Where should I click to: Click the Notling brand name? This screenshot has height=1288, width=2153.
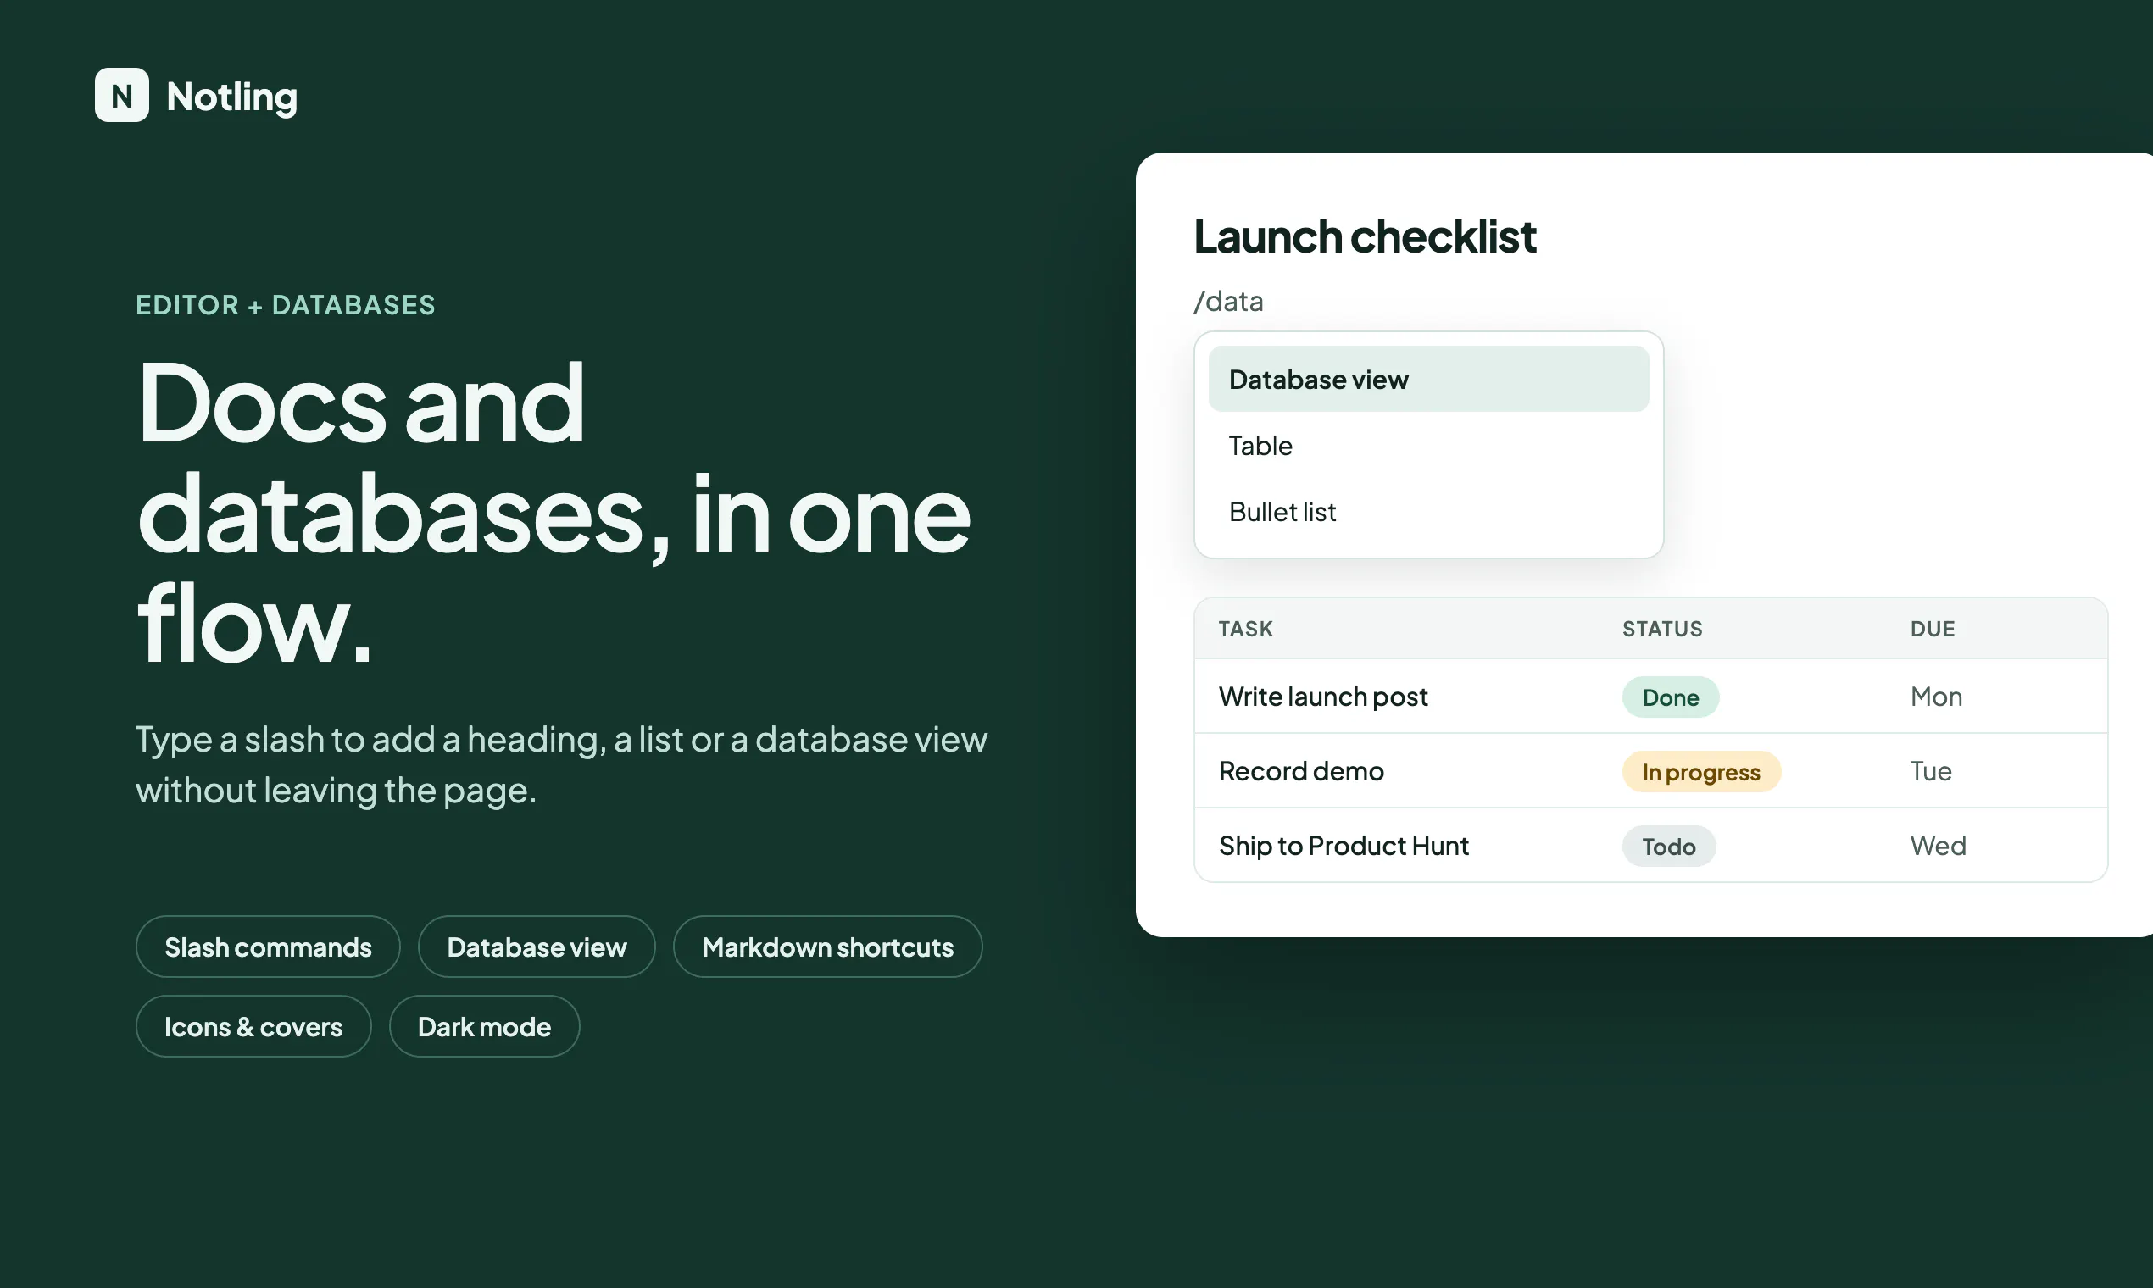[x=231, y=97]
